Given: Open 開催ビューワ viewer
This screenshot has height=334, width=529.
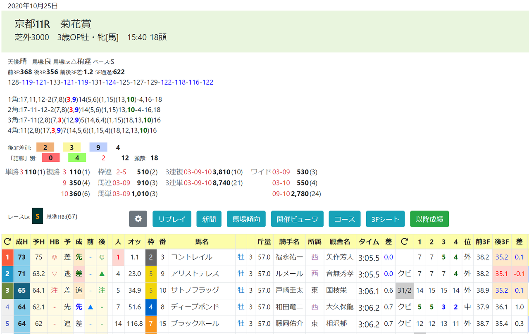Looking at the screenshot, I should pyautogui.click(x=297, y=219).
